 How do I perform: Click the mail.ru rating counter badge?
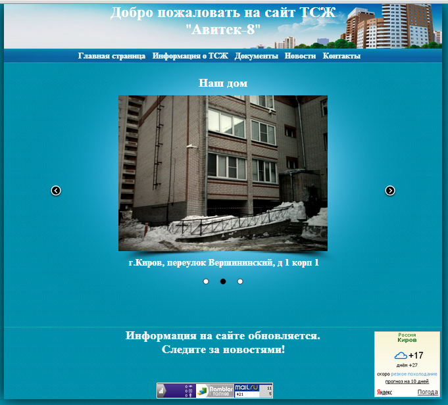click(253, 391)
